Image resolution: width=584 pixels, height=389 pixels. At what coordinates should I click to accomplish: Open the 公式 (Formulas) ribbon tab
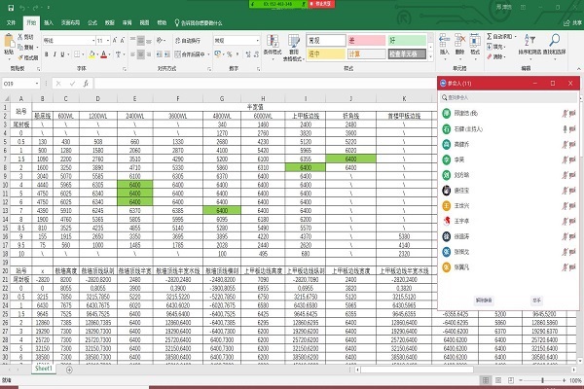(x=91, y=19)
